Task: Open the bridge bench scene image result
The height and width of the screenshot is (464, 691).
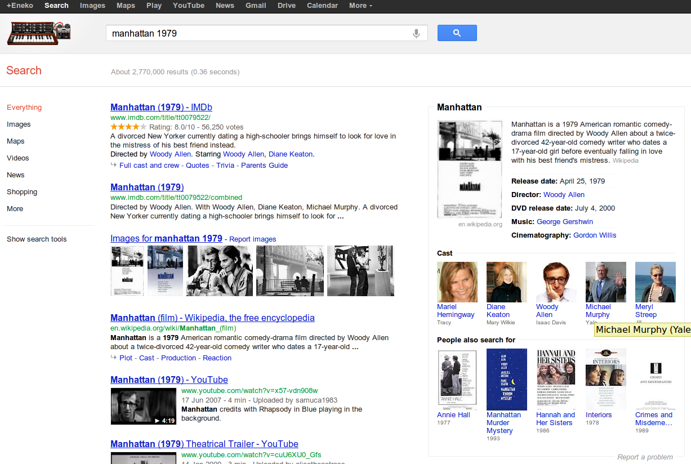Action: [290, 271]
